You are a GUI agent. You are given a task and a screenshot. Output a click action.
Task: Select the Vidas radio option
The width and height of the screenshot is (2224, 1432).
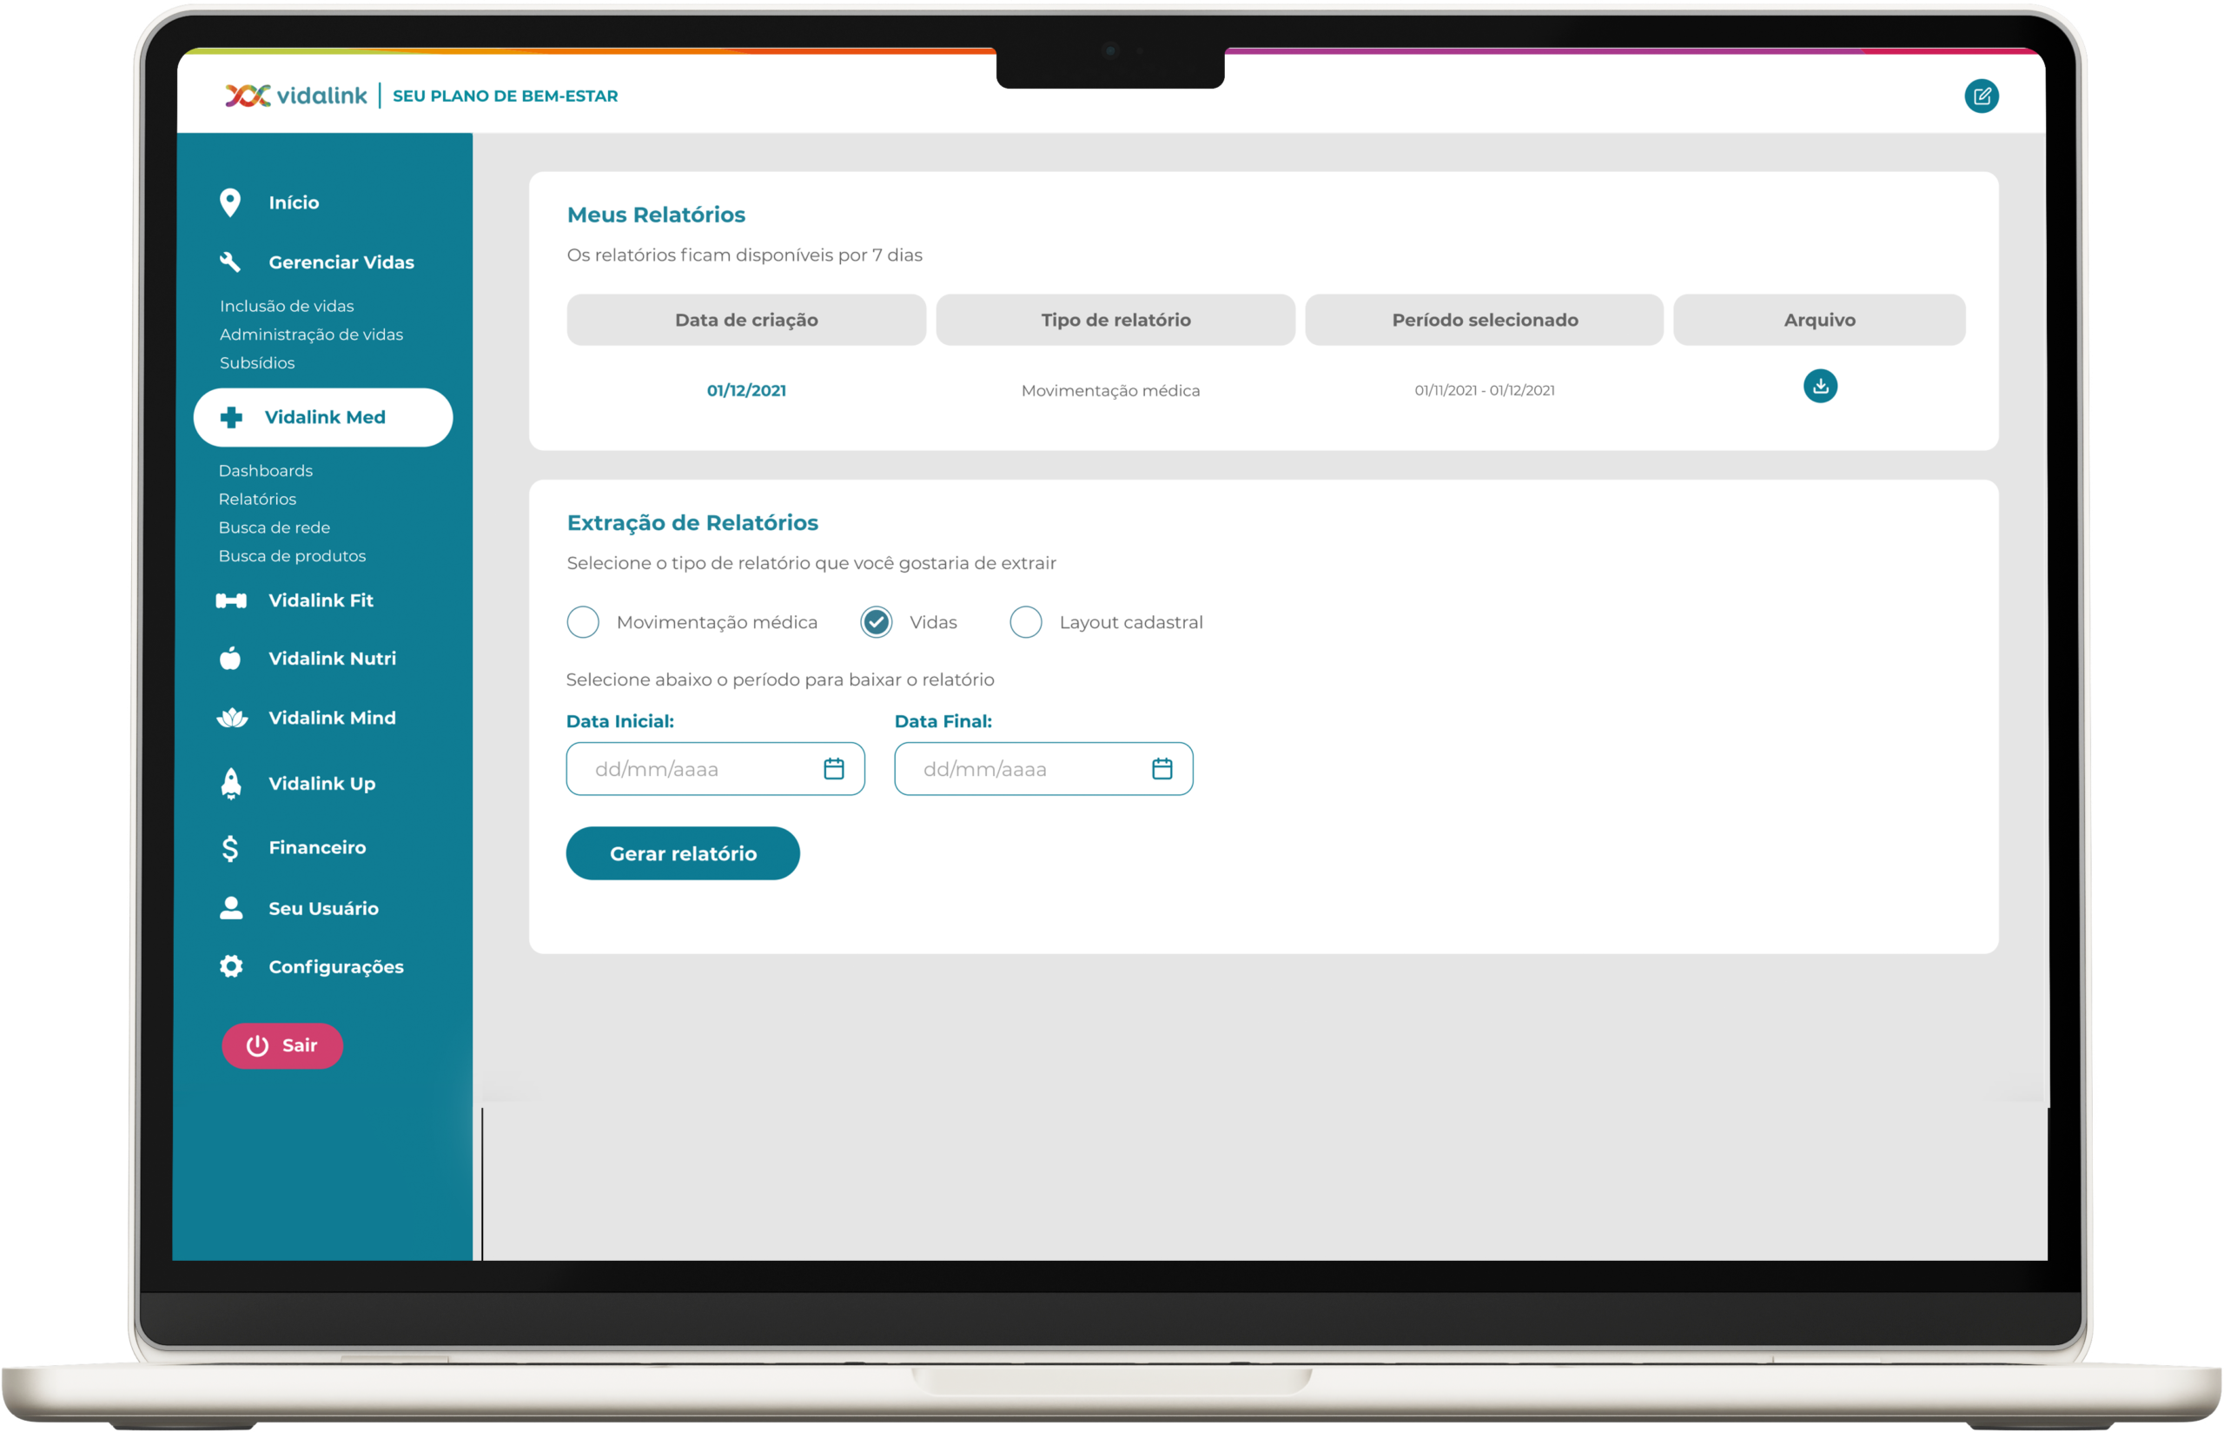[876, 622]
